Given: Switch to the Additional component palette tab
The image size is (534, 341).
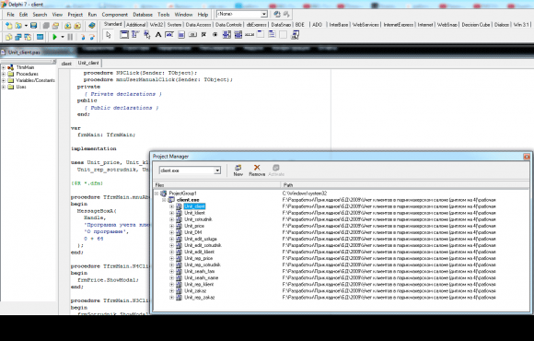Looking at the screenshot, I should pos(135,25).
